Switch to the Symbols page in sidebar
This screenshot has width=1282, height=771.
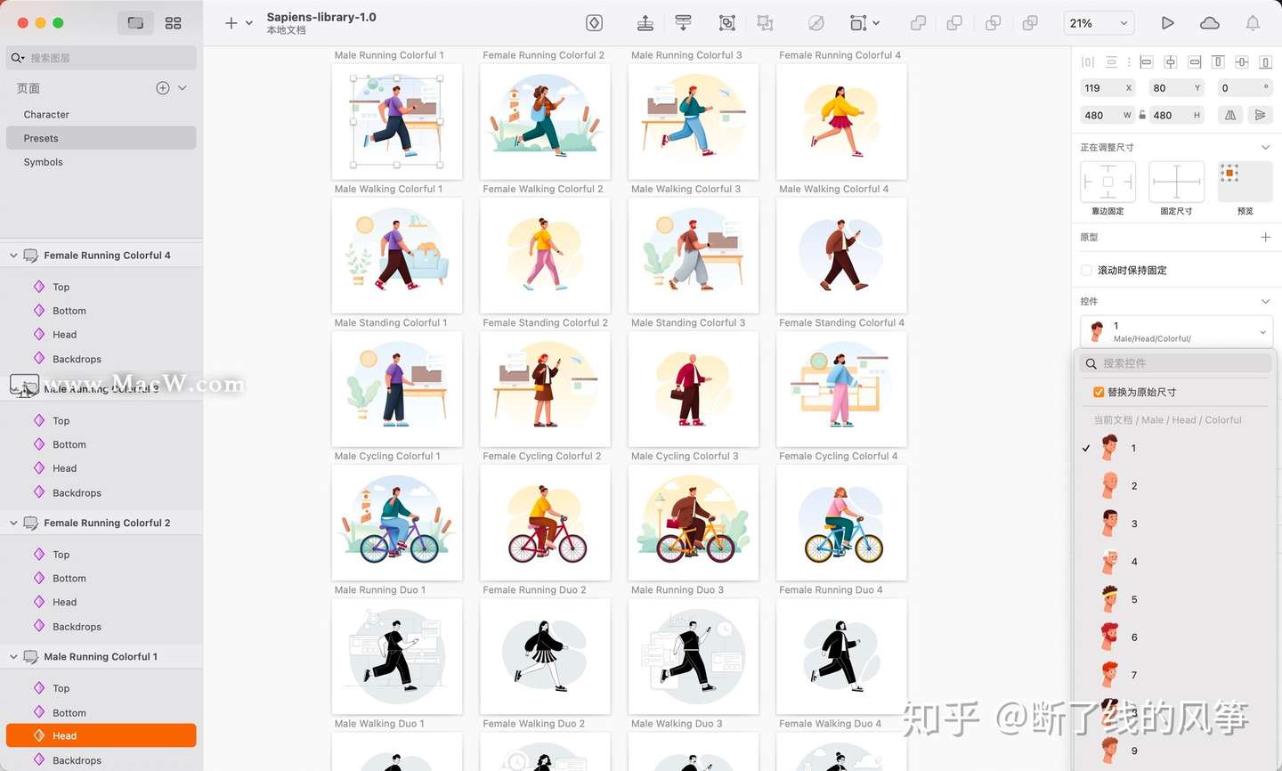pyautogui.click(x=43, y=162)
